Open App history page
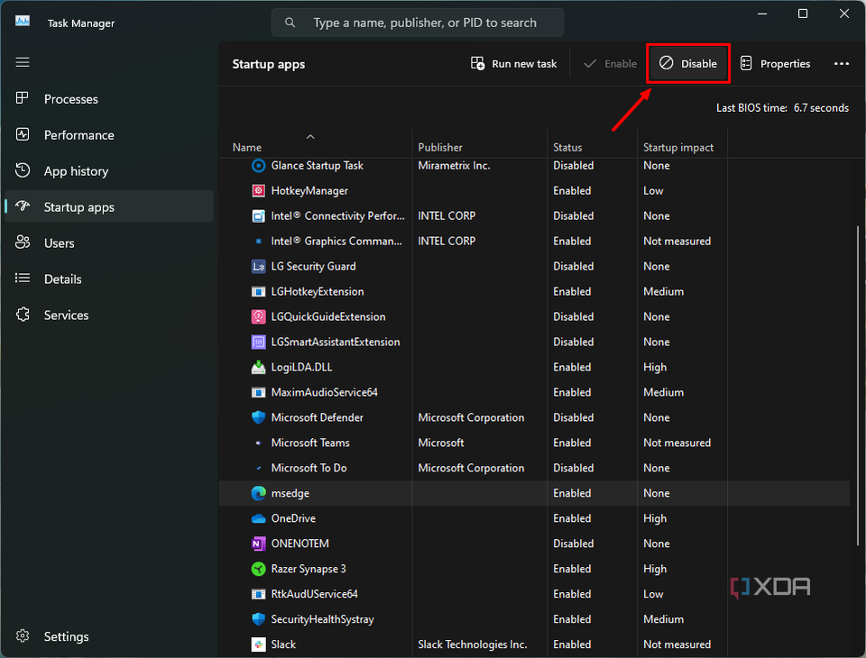 point(109,171)
